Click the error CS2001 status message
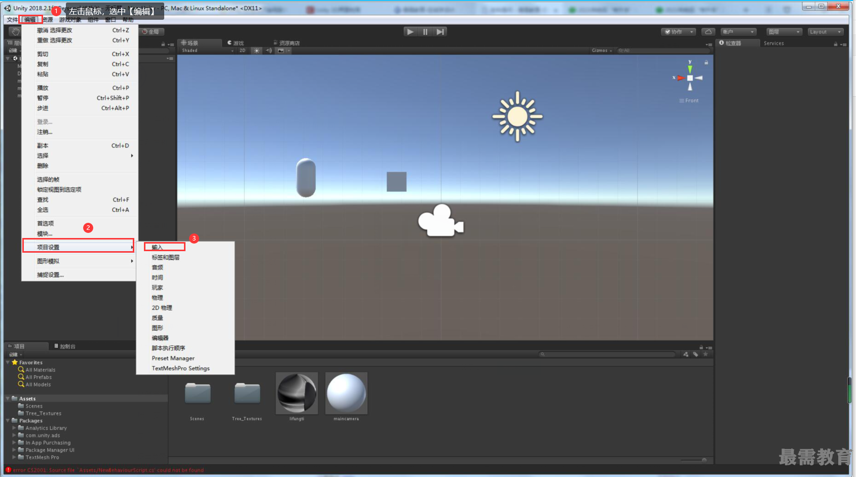 108,470
